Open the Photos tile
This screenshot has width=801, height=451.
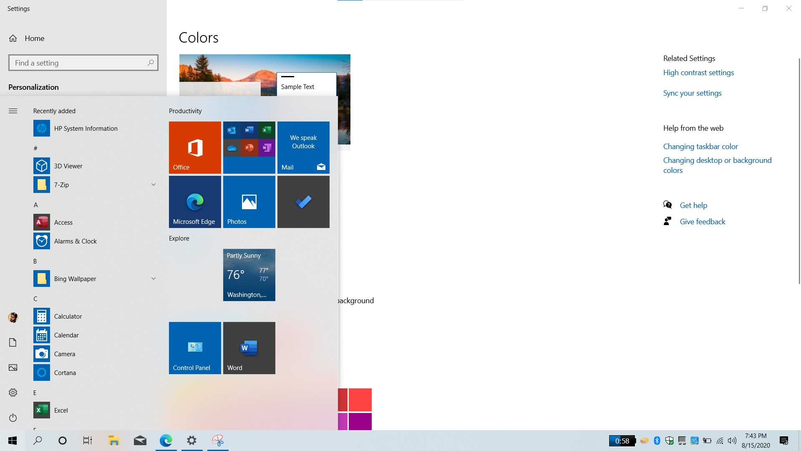coord(249,202)
